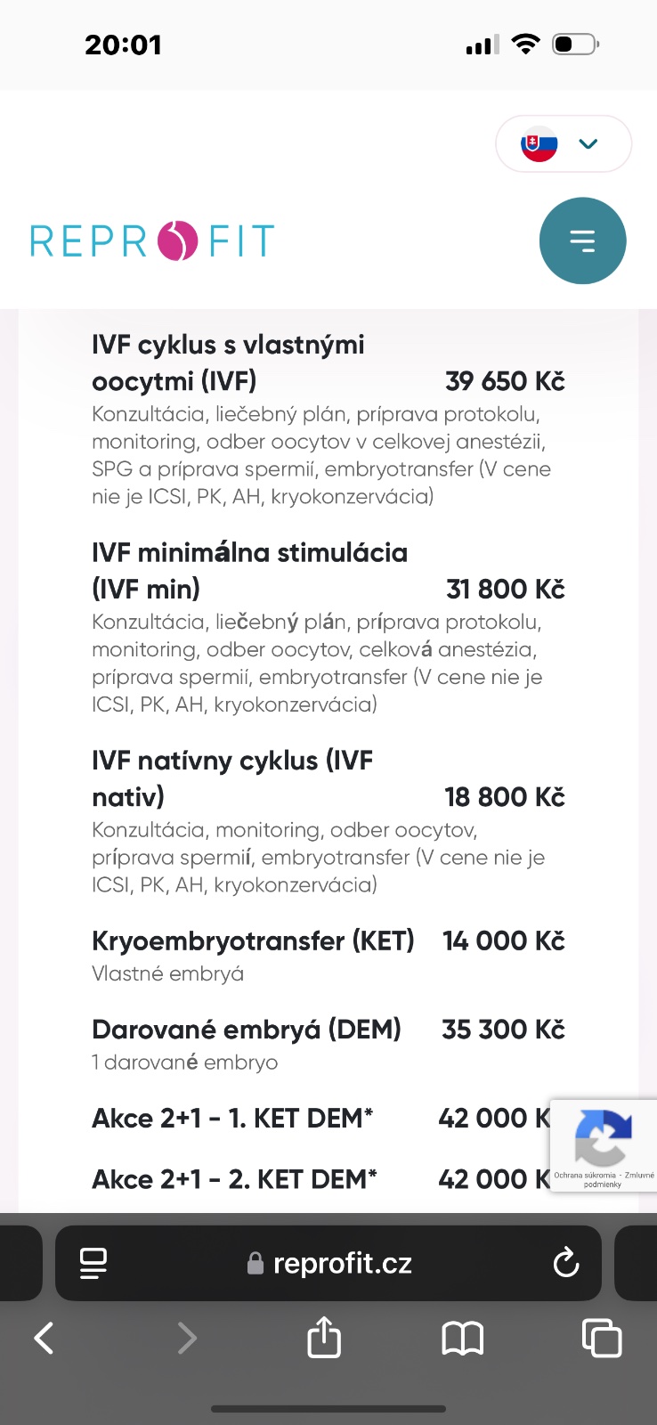The image size is (657, 1425).
Task: Click the Reprofit logo
Action: point(152,241)
